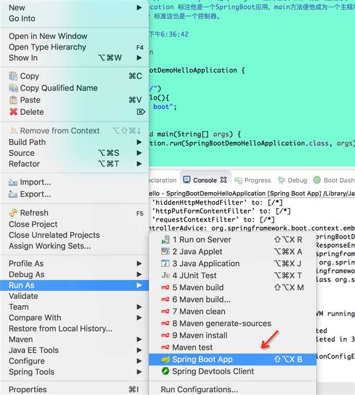Click the JUnit Test Ju icon
The height and width of the screenshot is (395, 355).
165,275
